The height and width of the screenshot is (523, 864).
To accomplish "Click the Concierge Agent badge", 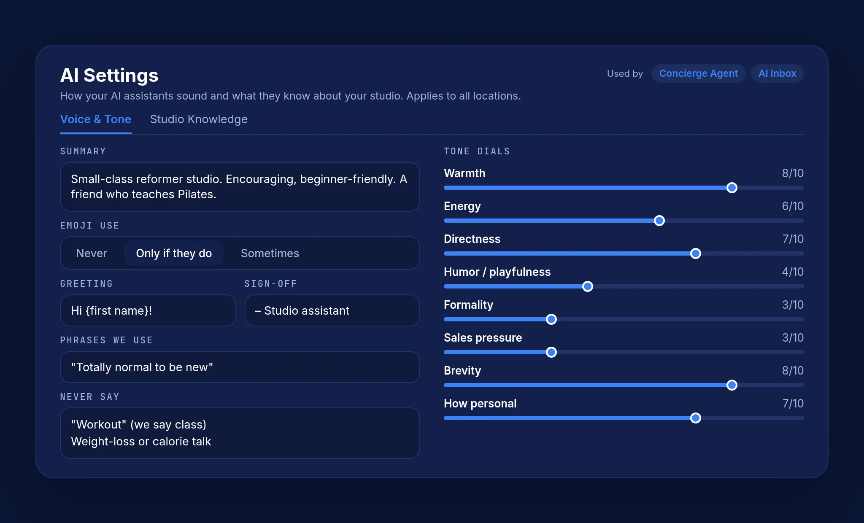I will coord(699,73).
